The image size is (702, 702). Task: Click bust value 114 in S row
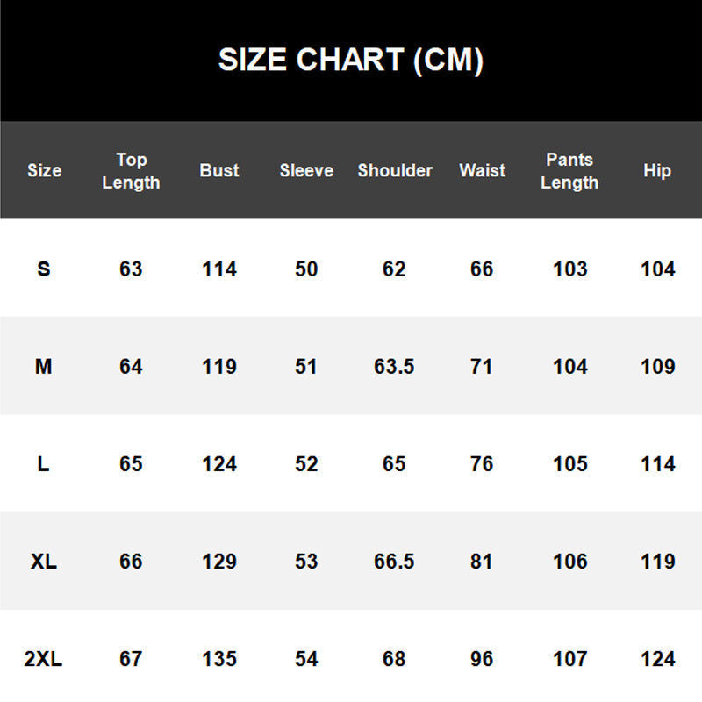tap(218, 269)
